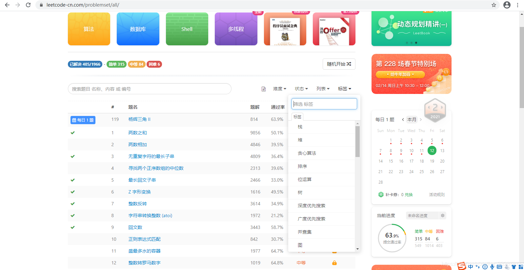The width and height of the screenshot is (524, 270).
Task: Bookmark this page with the star icon
Action: (x=494, y=5)
